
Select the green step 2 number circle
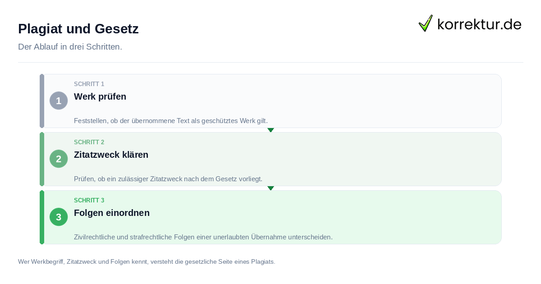pos(59,159)
